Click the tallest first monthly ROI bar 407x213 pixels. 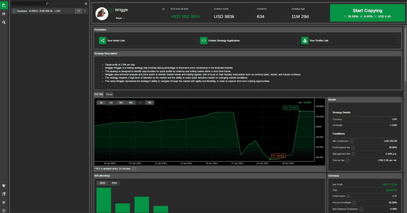click(104, 200)
